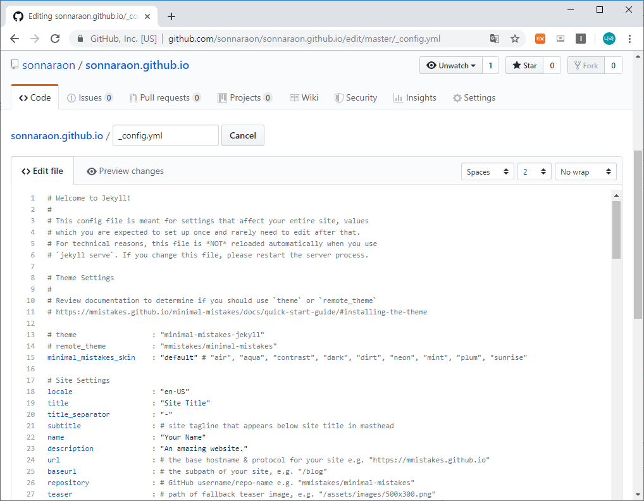Click the repository book icon
The height and width of the screenshot is (501, 644).
pyautogui.click(x=15, y=65)
